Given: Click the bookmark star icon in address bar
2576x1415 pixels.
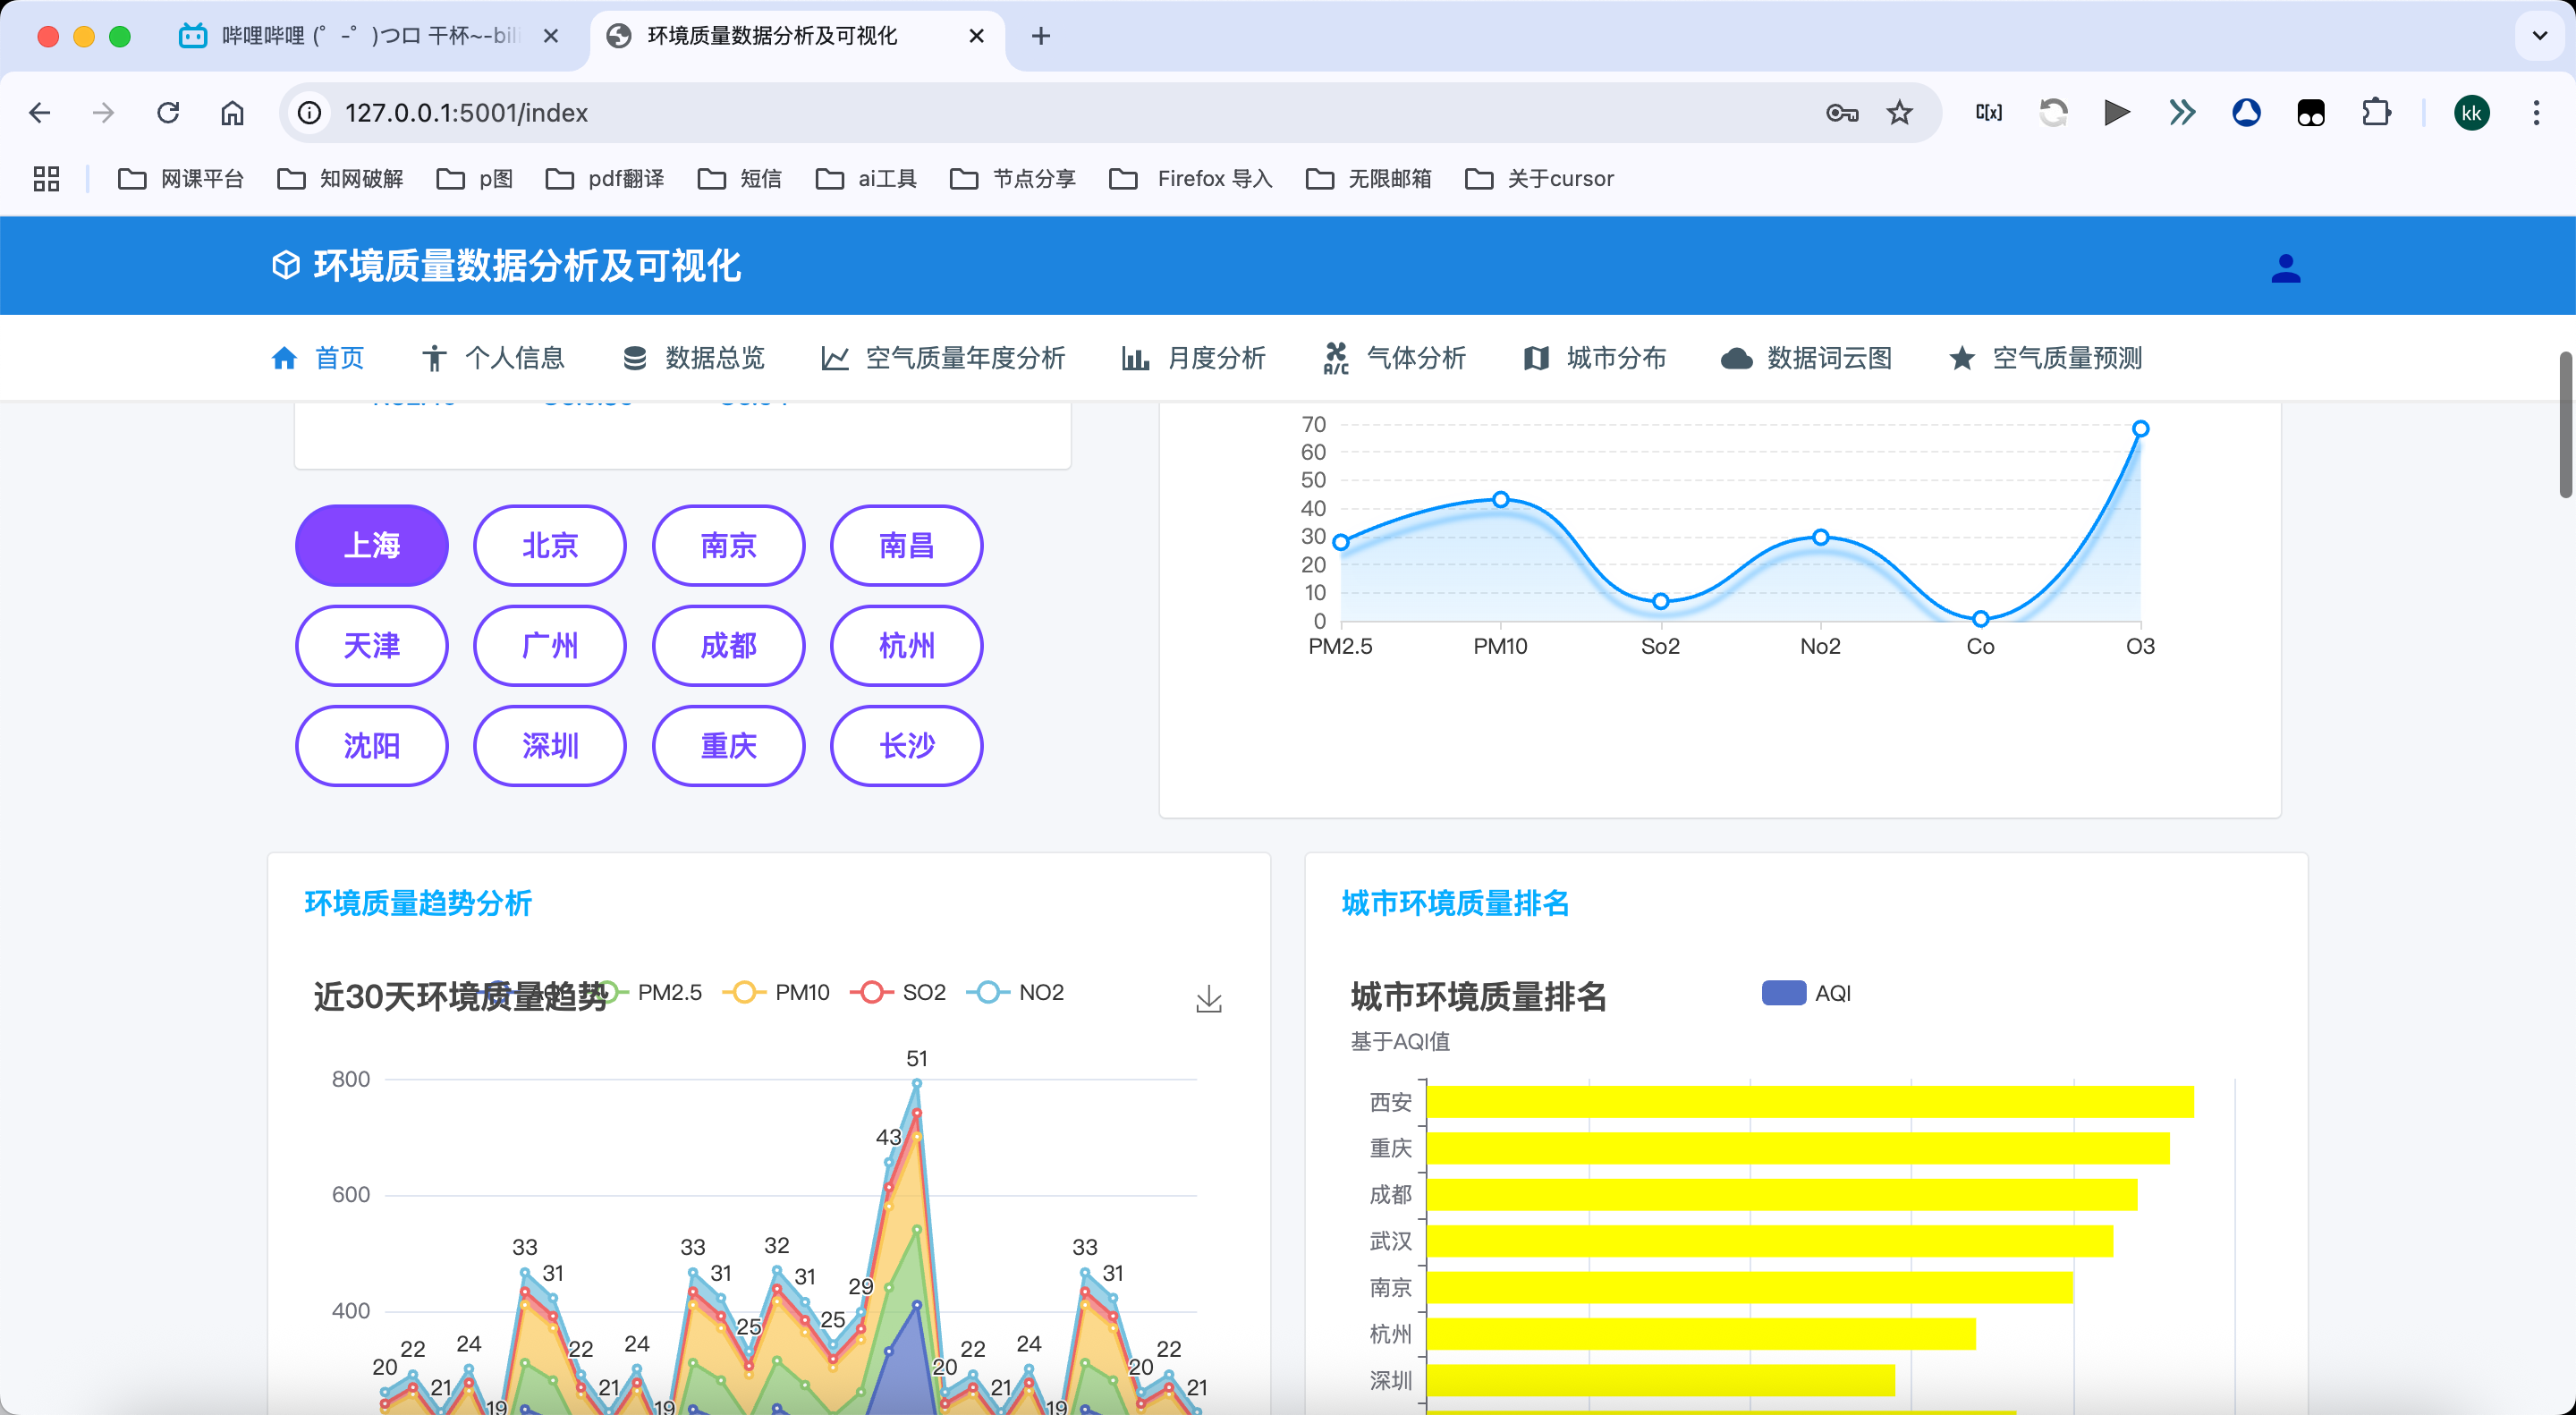Looking at the screenshot, I should (1899, 113).
